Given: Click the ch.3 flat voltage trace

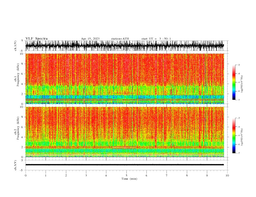Looking at the screenshot, I should [x=124, y=165].
